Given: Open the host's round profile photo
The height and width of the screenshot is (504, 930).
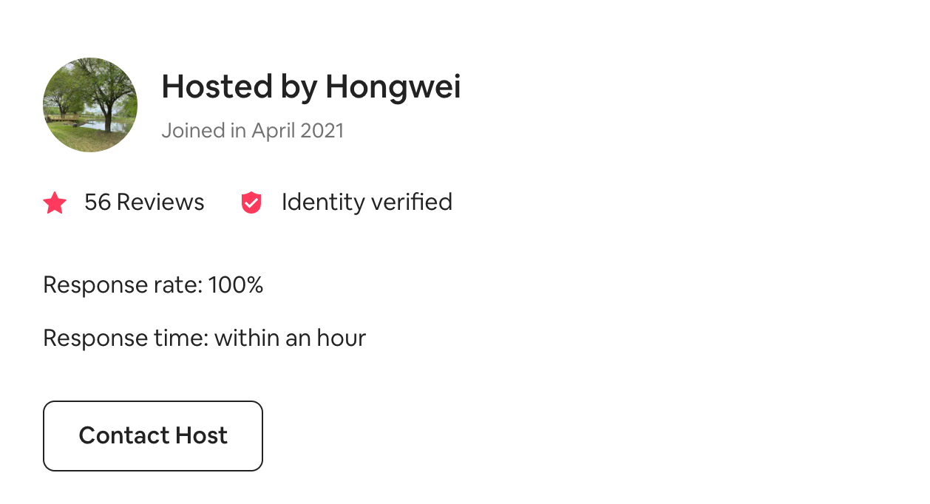Looking at the screenshot, I should [90, 105].
